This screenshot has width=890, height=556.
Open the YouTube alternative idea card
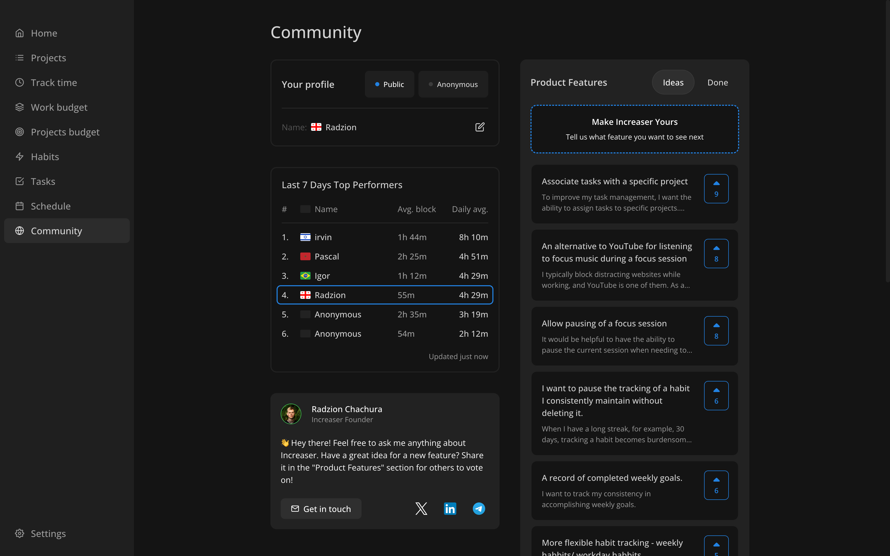pos(634,265)
